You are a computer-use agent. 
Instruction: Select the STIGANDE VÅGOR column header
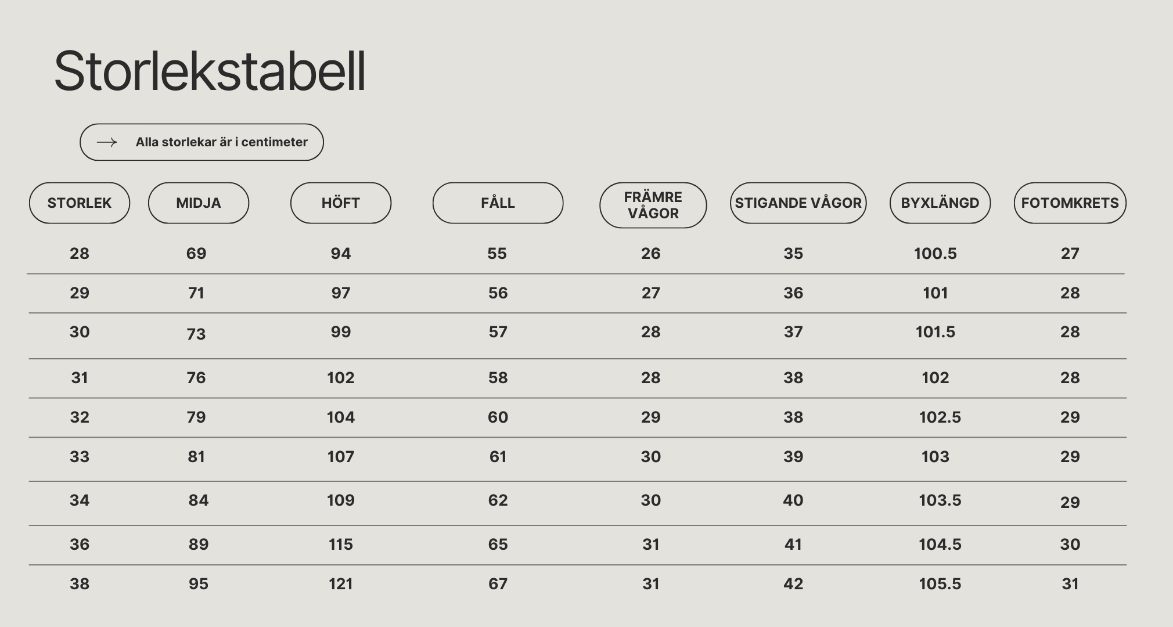pyautogui.click(x=798, y=203)
